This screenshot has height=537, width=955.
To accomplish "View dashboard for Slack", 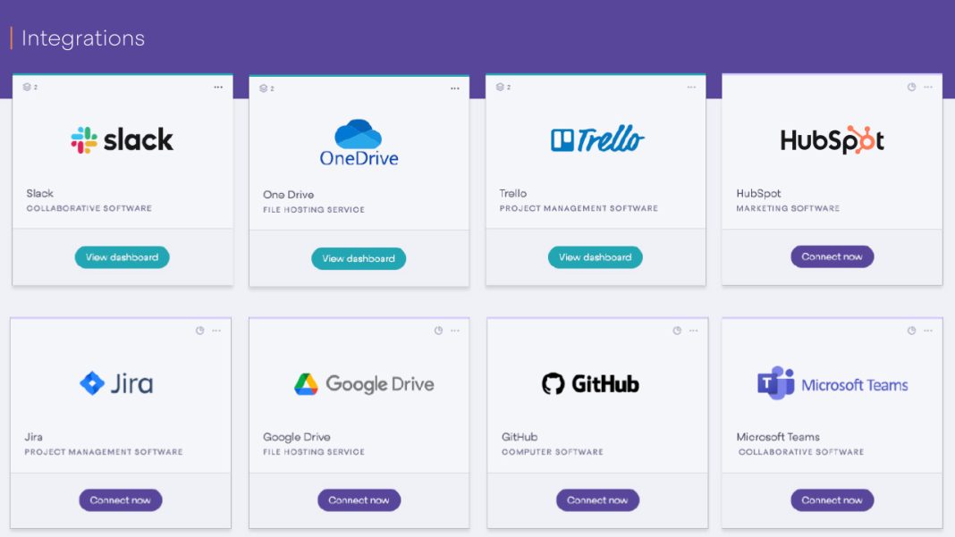I will click(122, 257).
